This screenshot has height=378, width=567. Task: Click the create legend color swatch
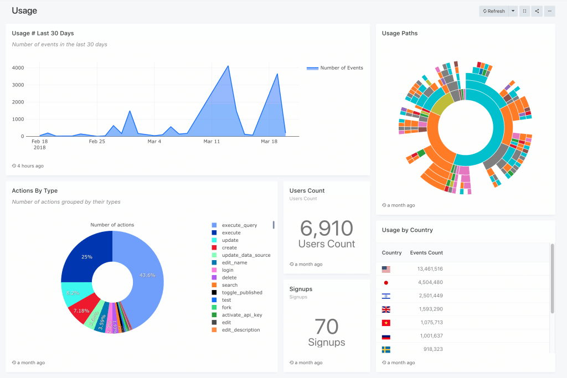[214, 247]
